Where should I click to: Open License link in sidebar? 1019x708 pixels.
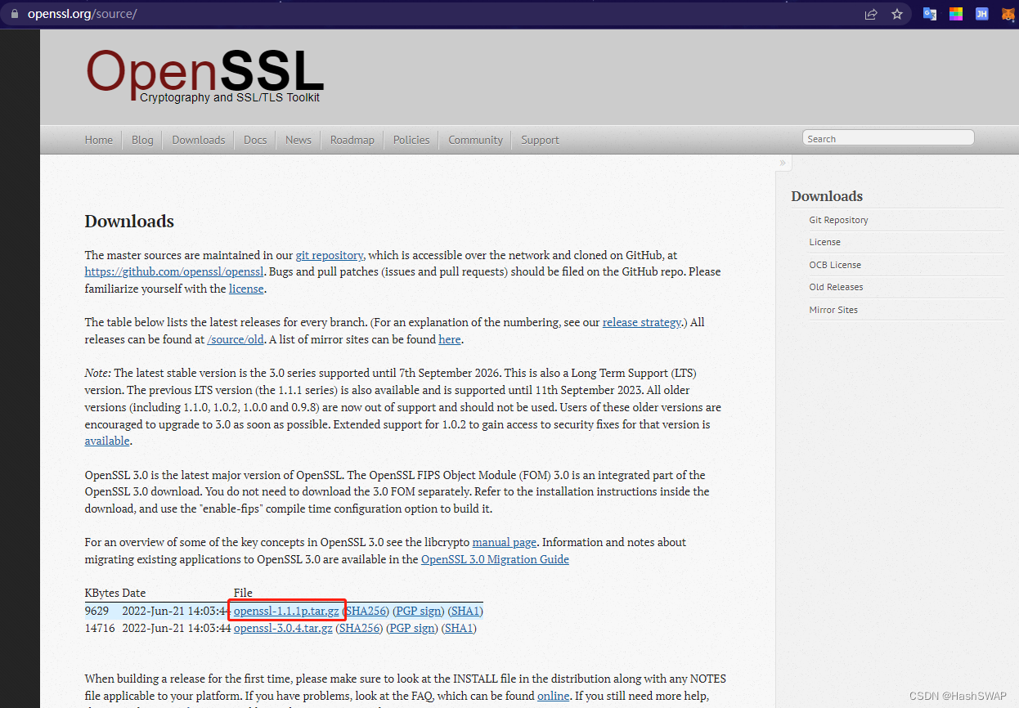click(x=824, y=242)
